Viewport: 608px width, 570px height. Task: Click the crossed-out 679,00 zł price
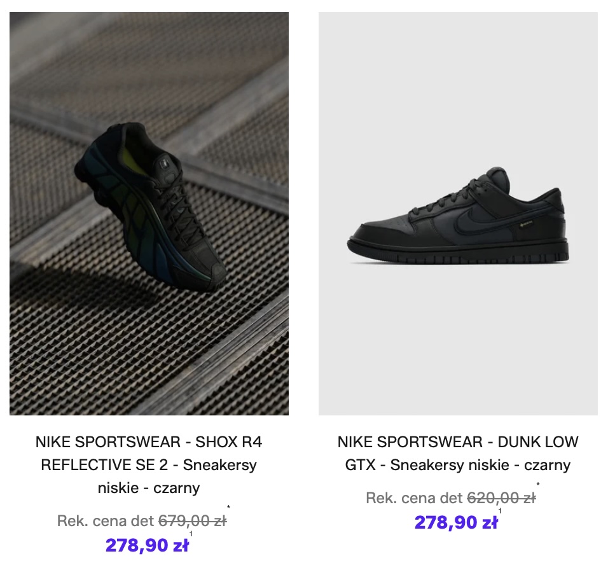tap(192, 522)
